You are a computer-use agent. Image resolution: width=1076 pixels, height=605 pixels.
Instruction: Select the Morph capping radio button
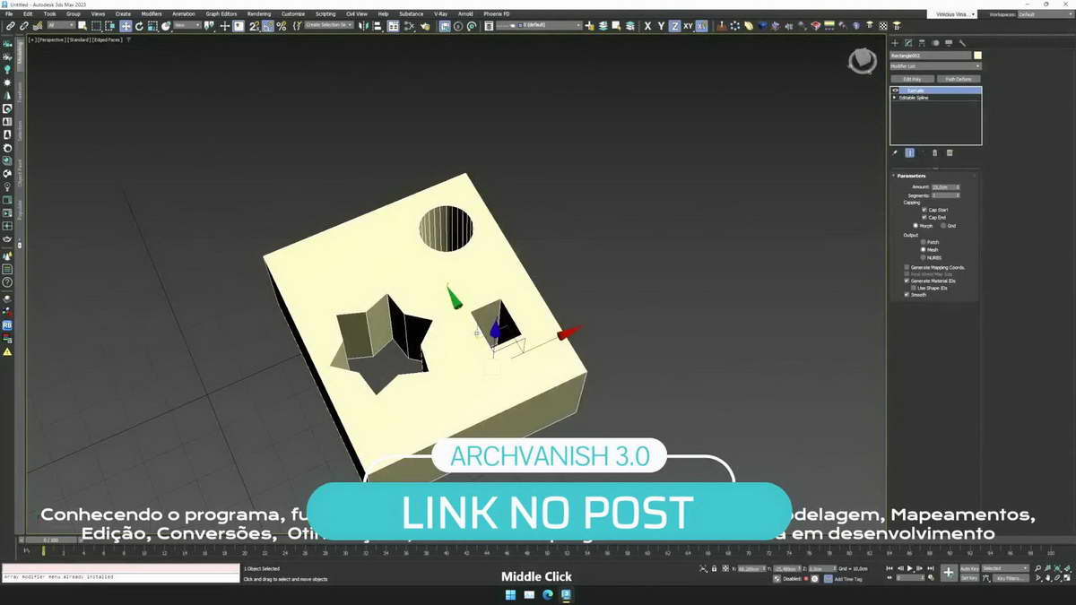pyautogui.click(x=915, y=226)
